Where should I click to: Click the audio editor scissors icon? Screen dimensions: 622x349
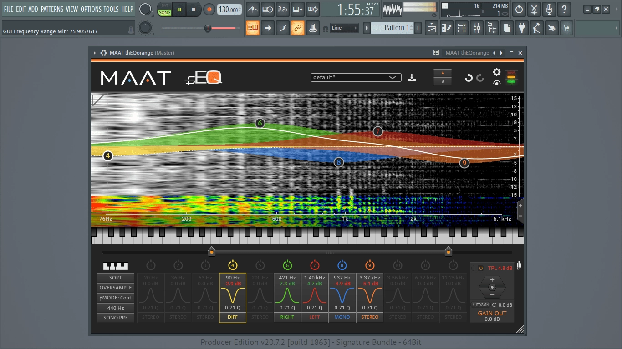534,9
